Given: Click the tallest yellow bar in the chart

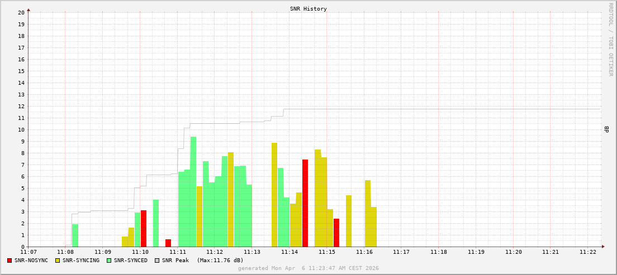Looking at the screenshot, I should [x=274, y=195].
